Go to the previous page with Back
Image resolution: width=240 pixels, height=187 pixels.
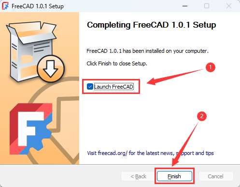point(138,176)
